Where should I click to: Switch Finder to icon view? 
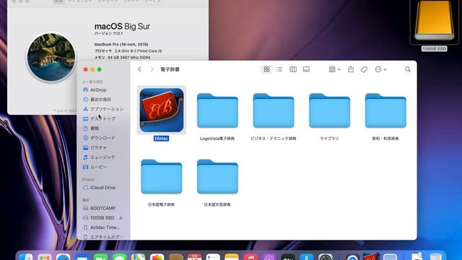click(266, 69)
